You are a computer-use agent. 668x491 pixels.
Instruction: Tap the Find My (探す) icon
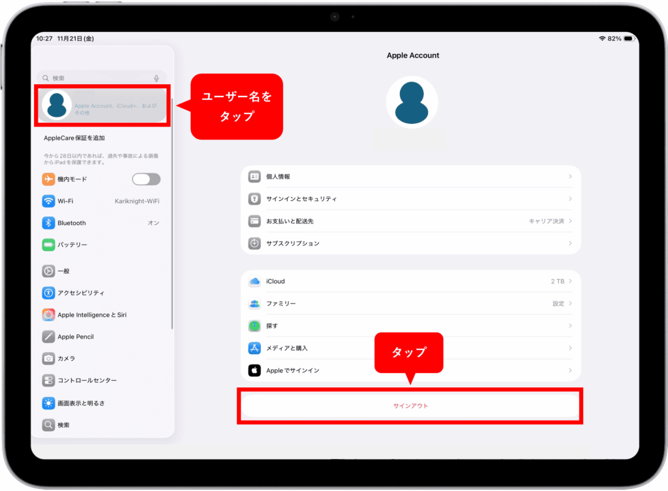tap(254, 326)
